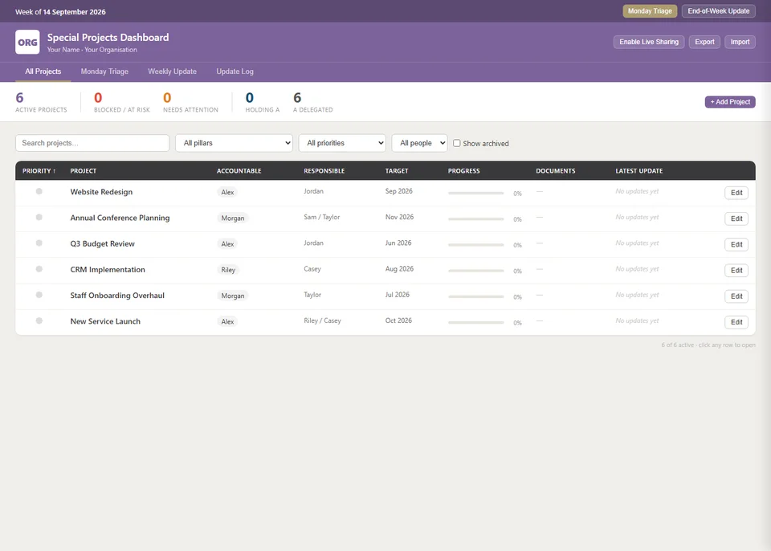
Task: Open the Website Redesign project name
Action: coord(101,192)
